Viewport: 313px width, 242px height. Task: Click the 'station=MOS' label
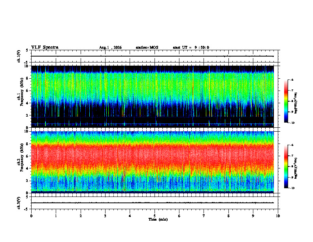click(x=147, y=47)
